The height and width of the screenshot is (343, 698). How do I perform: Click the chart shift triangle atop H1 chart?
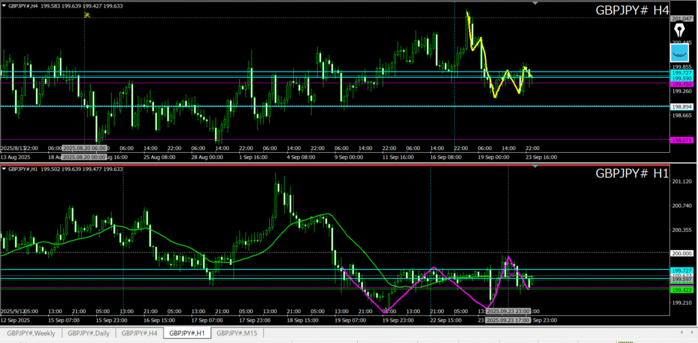pyautogui.click(x=535, y=166)
